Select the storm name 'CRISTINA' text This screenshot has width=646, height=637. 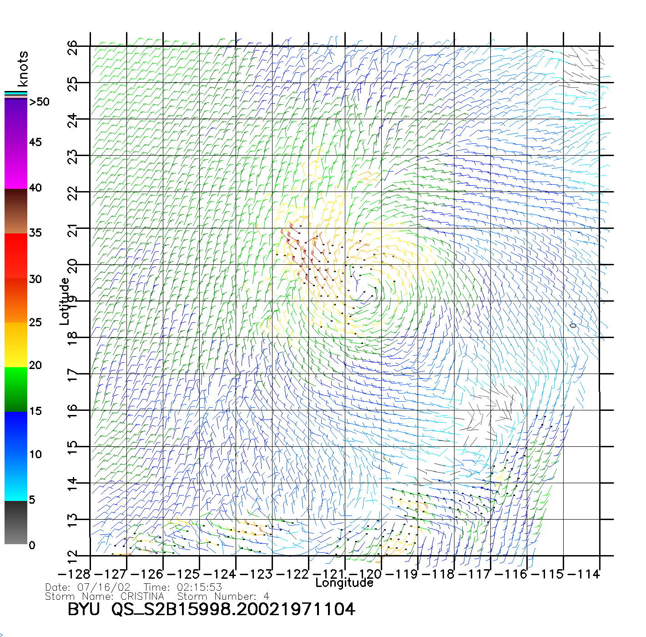(x=142, y=596)
